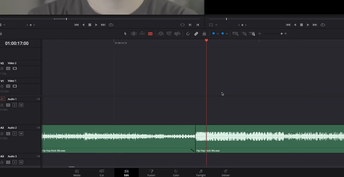Open the marker color dropdown arrow

(x=227, y=34)
